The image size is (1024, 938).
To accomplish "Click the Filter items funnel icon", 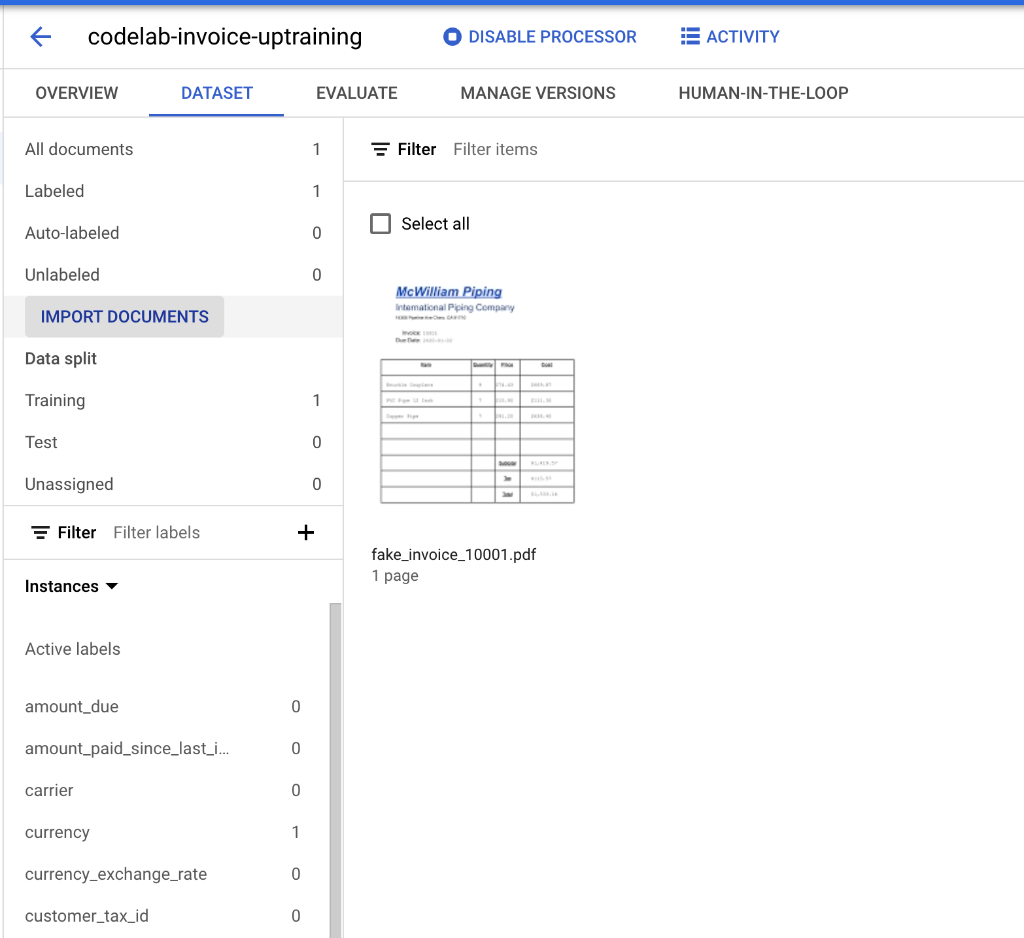I will click(381, 149).
